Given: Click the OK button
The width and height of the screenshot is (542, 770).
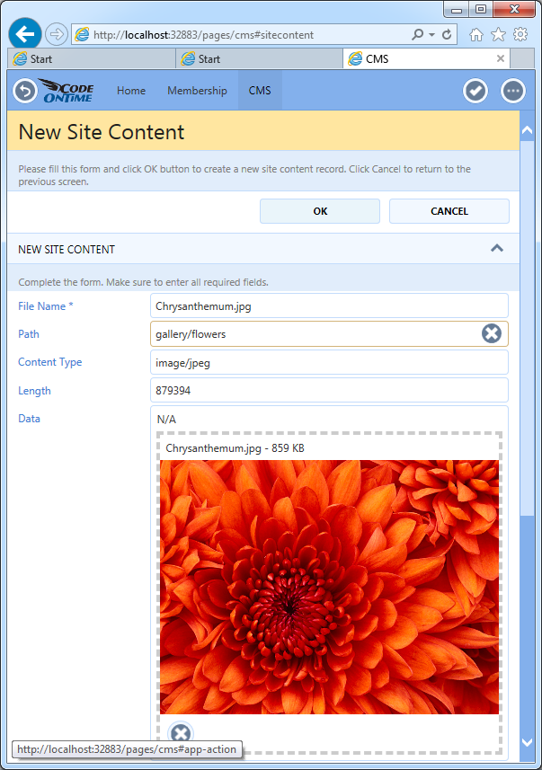Looking at the screenshot, I should (x=320, y=211).
